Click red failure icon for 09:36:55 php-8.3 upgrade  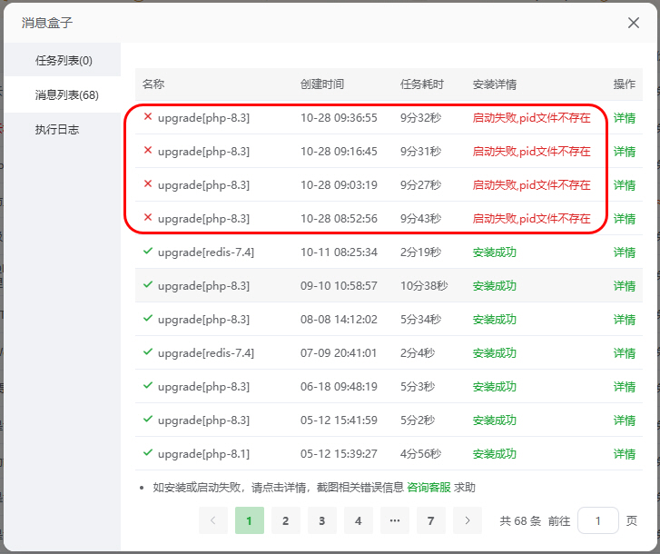(148, 117)
